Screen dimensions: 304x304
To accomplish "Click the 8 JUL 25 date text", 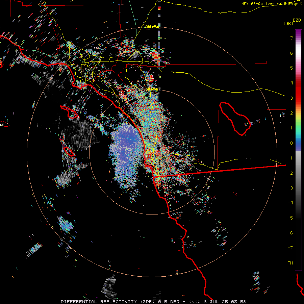I will [217, 302].
